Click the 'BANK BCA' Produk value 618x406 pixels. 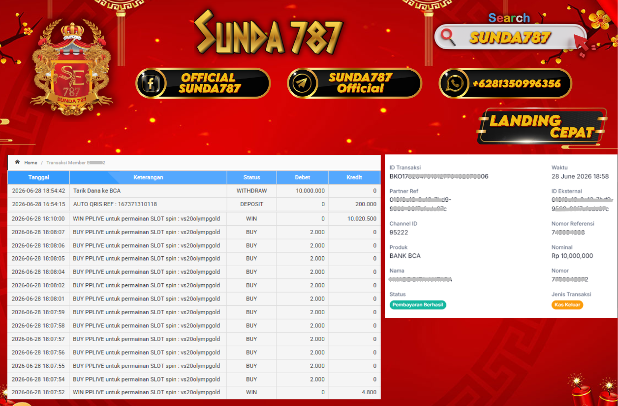pyautogui.click(x=405, y=256)
